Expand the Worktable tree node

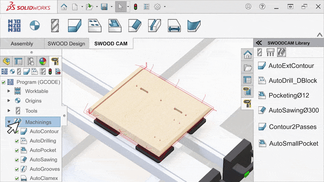coord(9,91)
